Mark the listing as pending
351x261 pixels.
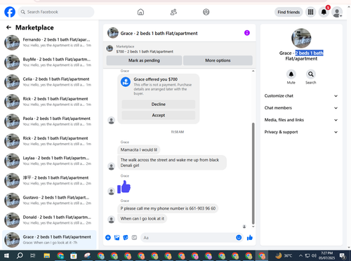[144, 60]
